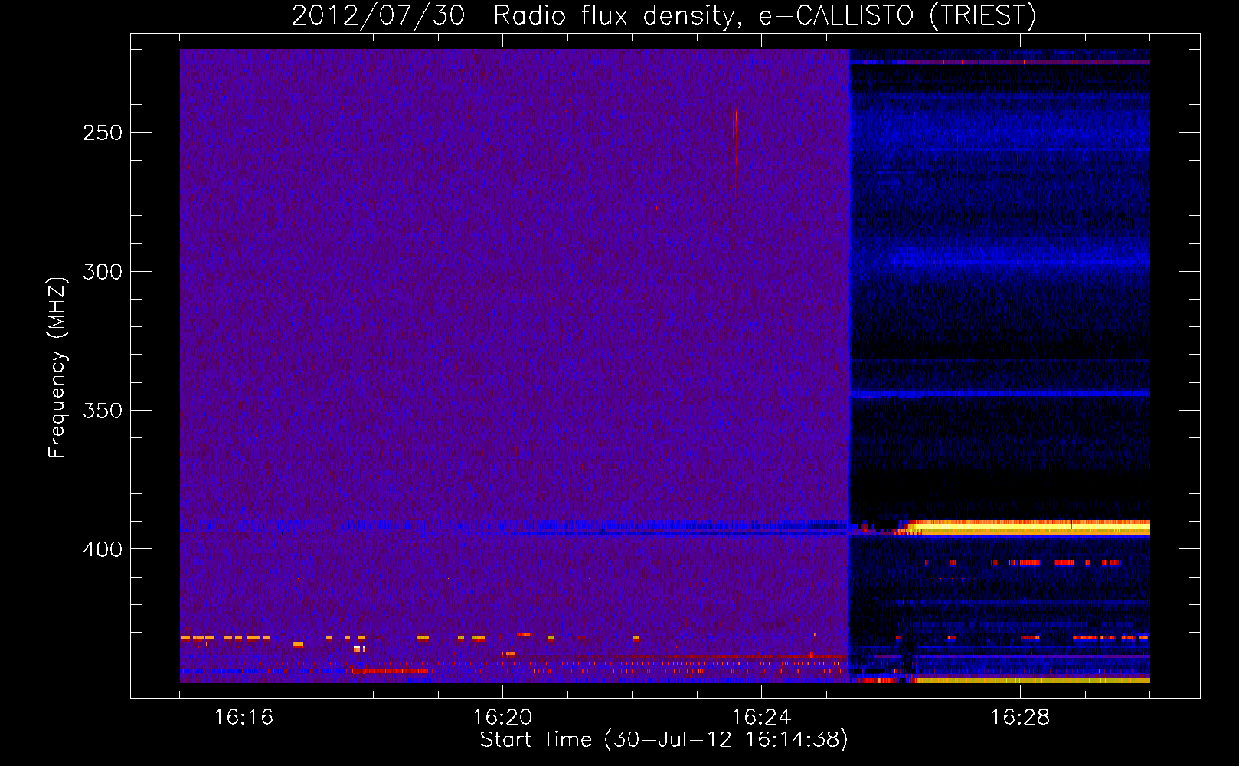The height and width of the screenshot is (766, 1239).
Task: Select the 'Frequency (MHZ)' y-axis label
Action: [57, 368]
